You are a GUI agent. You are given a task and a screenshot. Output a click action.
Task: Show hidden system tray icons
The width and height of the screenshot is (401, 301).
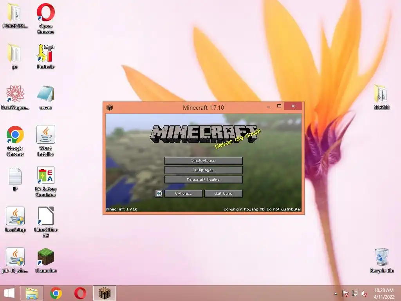(336, 294)
